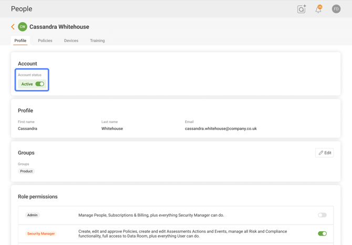The height and width of the screenshot is (245, 352).
Task: Click the Product group tag
Action: click(26, 171)
